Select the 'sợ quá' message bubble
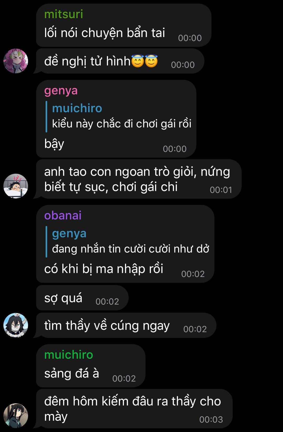 pyautogui.click(x=82, y=298)
